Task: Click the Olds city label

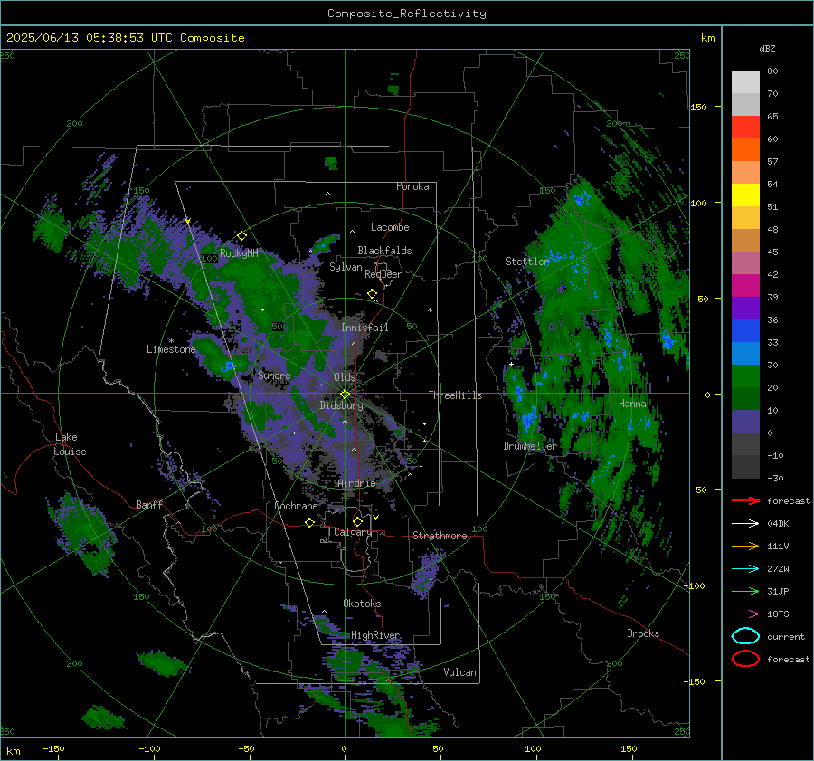Action: point(345,377)
